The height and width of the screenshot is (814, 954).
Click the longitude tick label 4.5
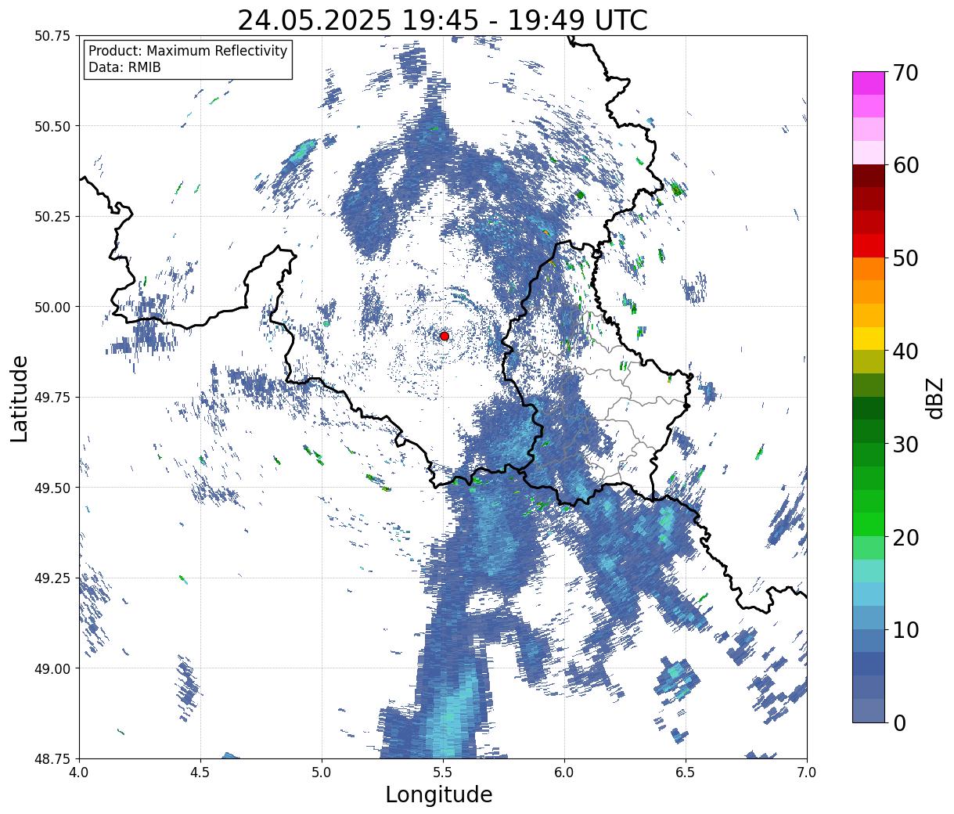[x=200, y=773]
